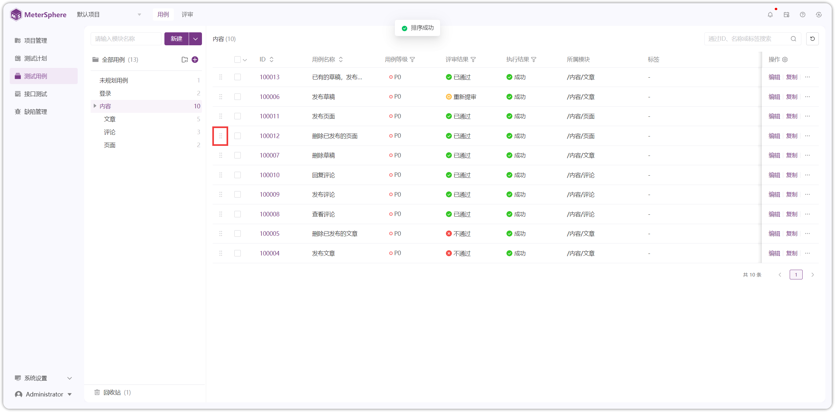Click 复制 for case 100009

(792, 195)
